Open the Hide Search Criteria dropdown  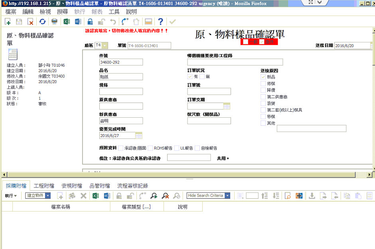tap(227, 196)
